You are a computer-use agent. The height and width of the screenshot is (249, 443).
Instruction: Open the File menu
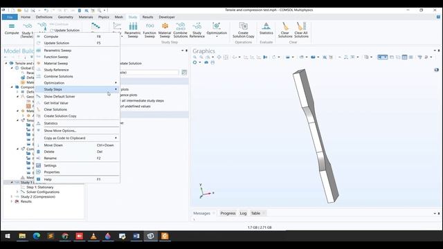[x=10, y=17]
